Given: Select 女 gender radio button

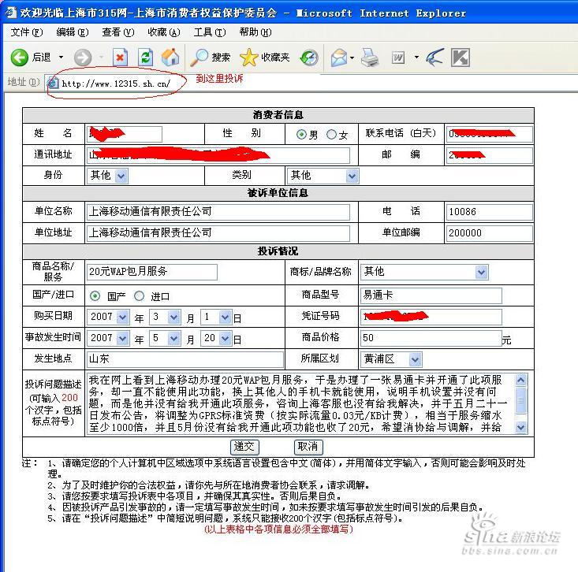Looking at the screenshot, I should click(x=331, y=135).
